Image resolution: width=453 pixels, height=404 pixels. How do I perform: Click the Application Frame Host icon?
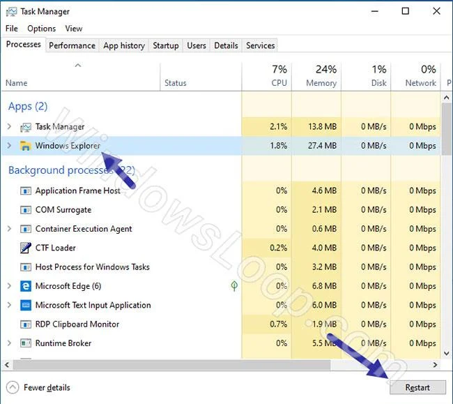[26, 191]
